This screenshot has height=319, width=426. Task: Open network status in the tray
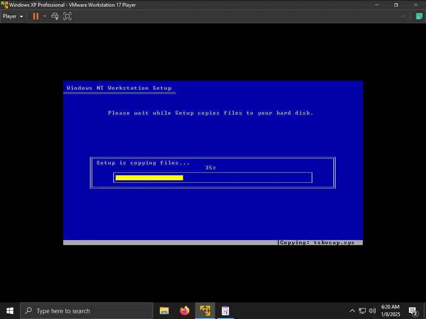pyautogui.click(x=362, y=311)
